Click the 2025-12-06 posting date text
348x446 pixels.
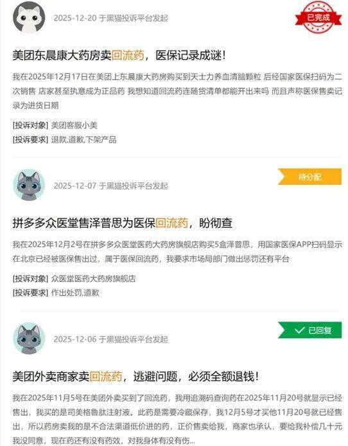click(75, 339)
